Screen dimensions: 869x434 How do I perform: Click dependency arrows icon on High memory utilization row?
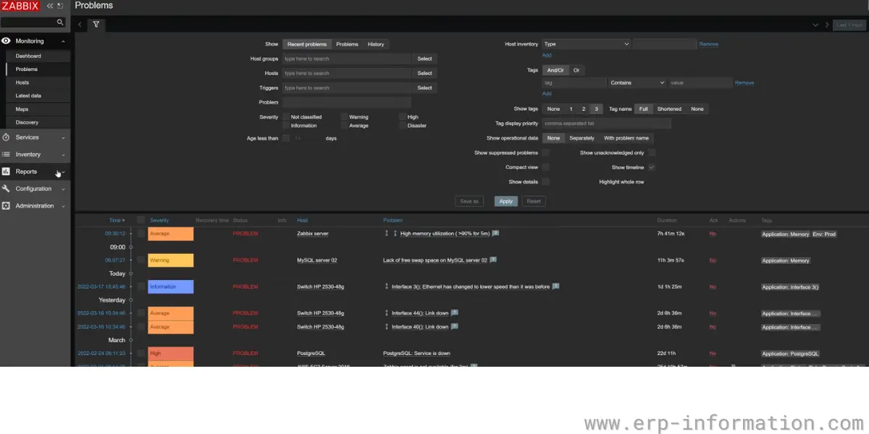[x=391, y=234]
